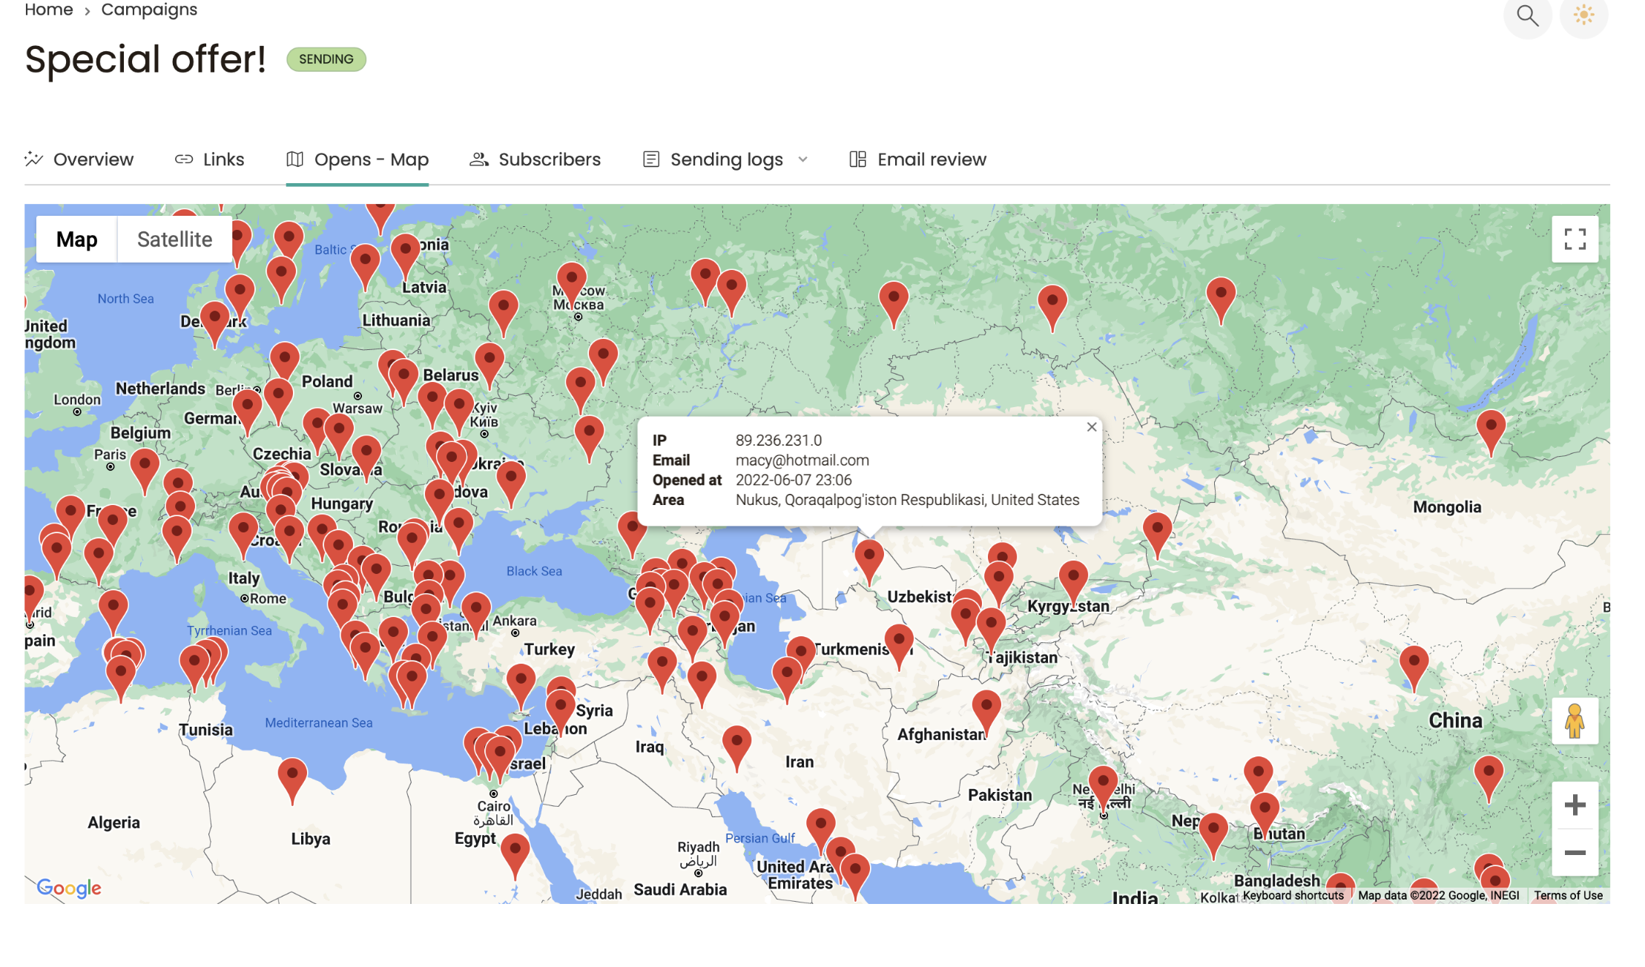Click the Google logo on map
1645x967 pixels.
point(69,888)
